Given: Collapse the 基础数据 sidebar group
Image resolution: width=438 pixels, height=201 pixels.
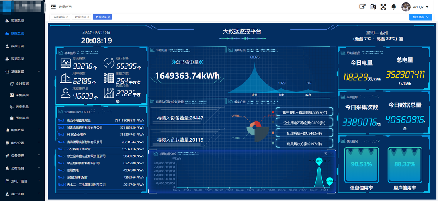Looking at the screenshot, I should [x=23, y=72].
